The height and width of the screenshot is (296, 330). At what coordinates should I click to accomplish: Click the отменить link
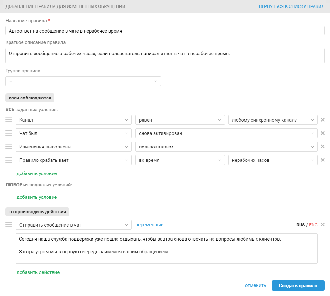click(x=255, y=285)
